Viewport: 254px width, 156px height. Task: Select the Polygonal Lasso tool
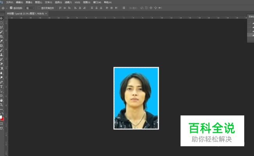pyautogui.click(x=1, y=27)
